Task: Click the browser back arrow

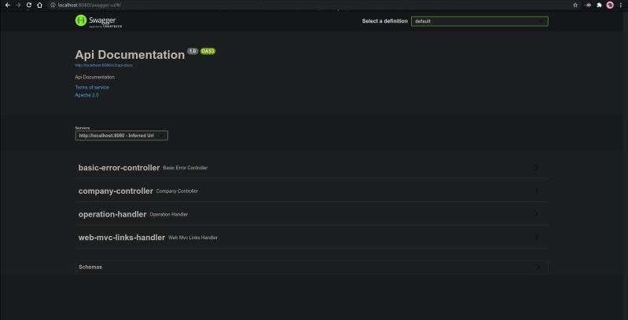Action: pyautogui.click(x=7, y=5)
